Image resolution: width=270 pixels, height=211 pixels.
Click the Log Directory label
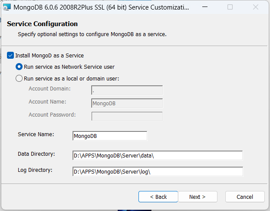click(35, 170)
